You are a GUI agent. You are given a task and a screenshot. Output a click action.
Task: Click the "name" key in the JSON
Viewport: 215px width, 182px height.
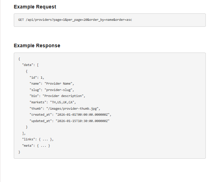coord(35,84)
